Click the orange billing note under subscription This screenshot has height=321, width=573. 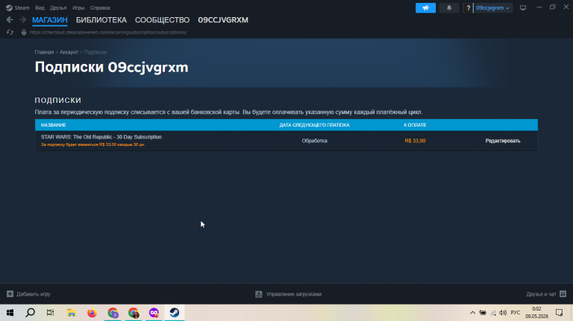pos(93,144)
